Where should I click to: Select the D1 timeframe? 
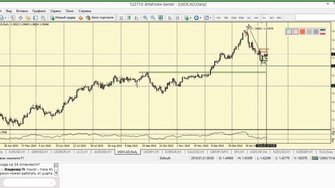[x=264, y=18]
